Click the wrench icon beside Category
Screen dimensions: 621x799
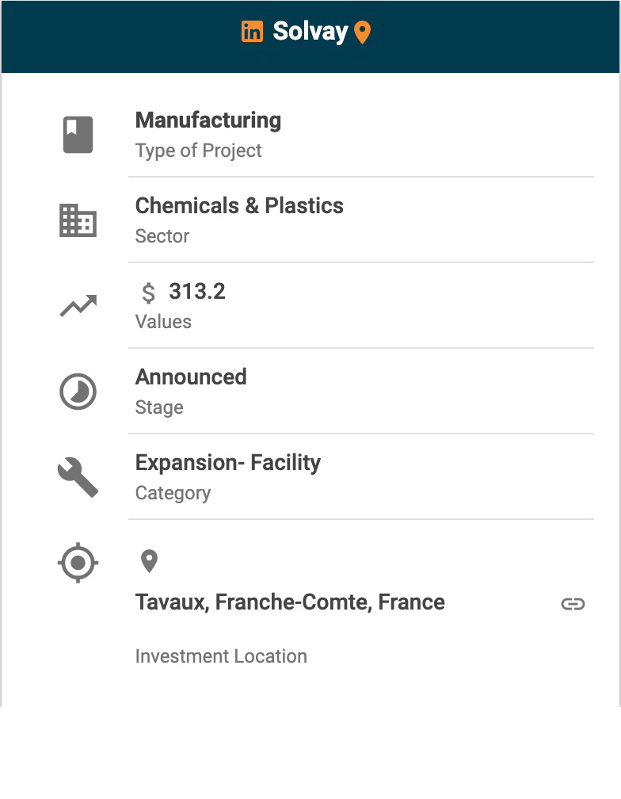tap(78, 477)
